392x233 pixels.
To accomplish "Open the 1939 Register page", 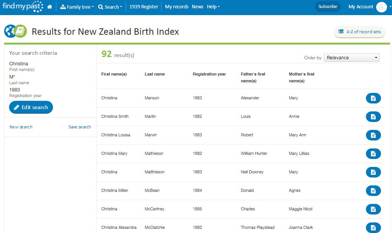I will pyautogui.click(x=144, y=7).
